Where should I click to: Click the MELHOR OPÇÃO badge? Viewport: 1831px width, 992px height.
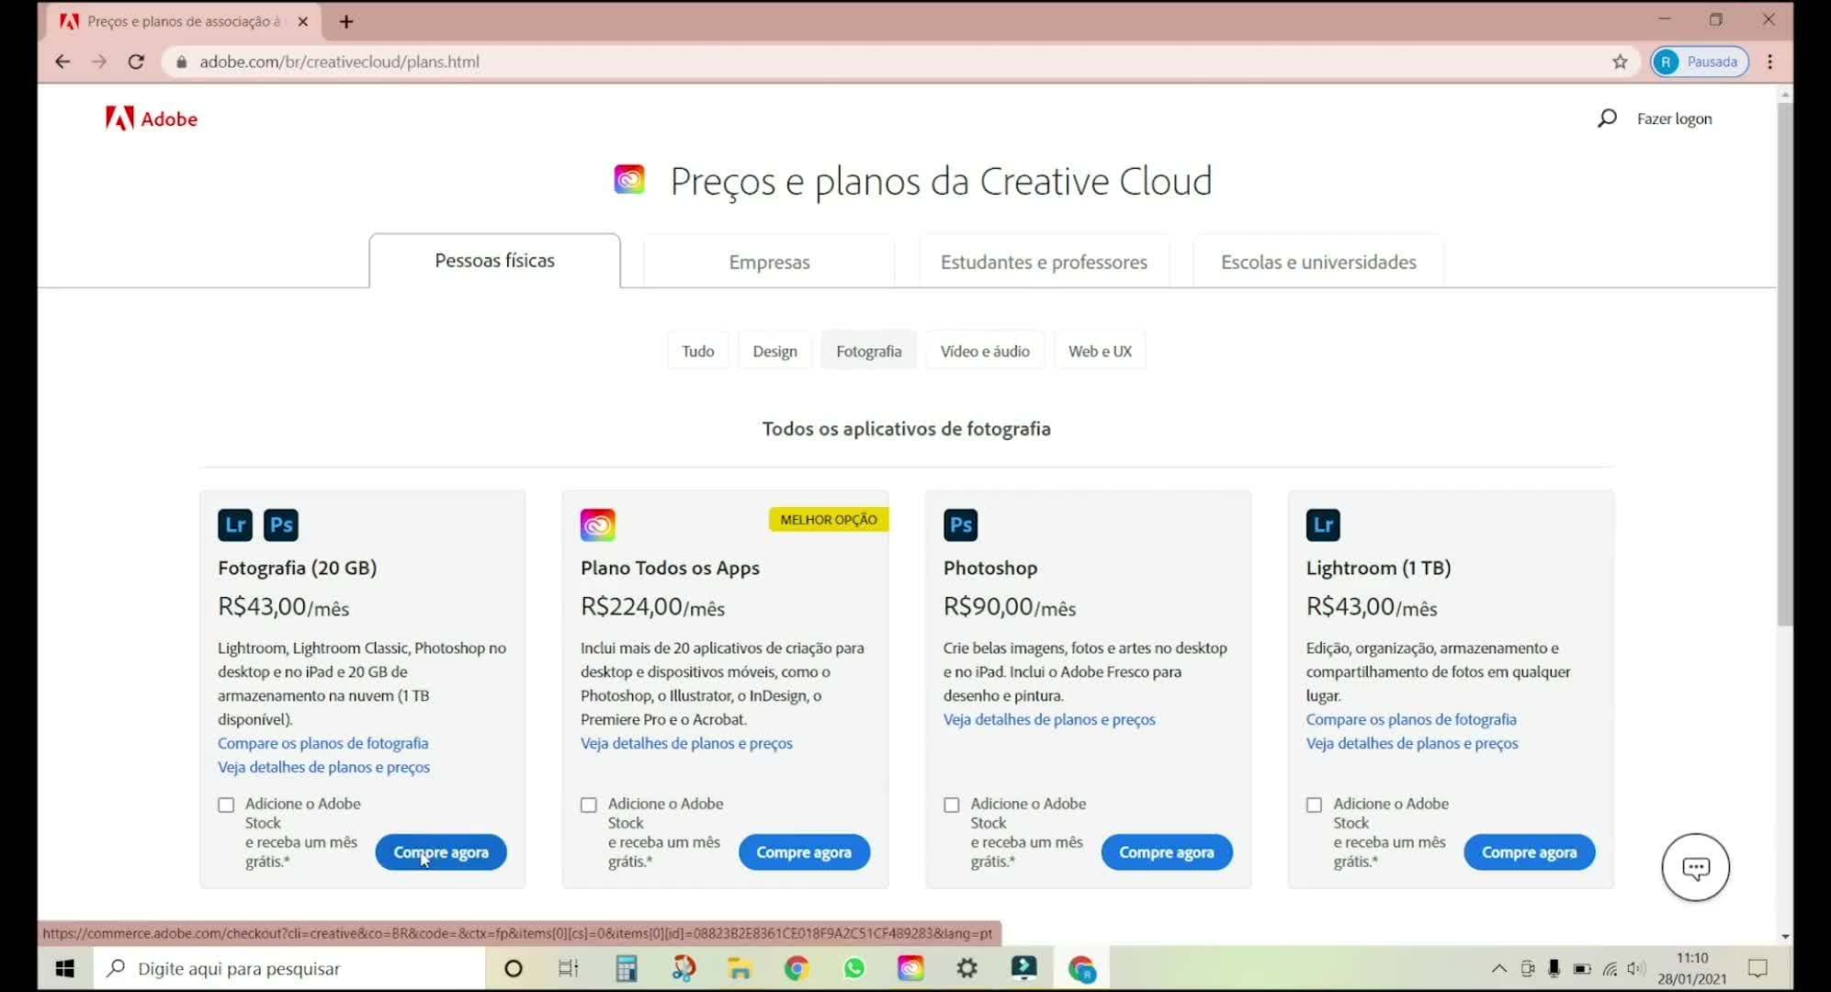click(x=829, y=520)
